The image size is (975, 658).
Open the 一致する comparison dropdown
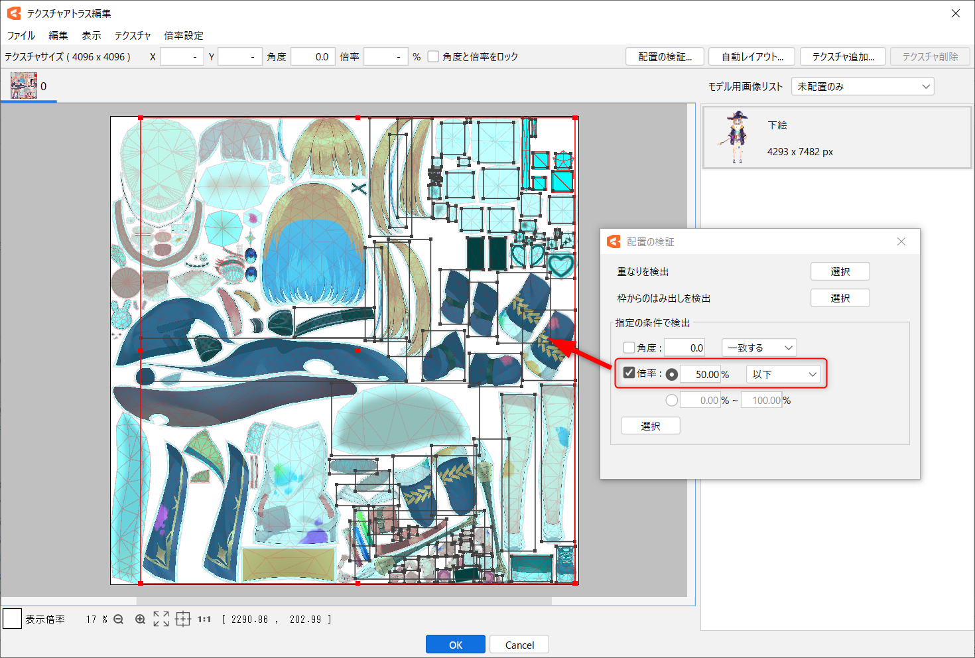coord(759,347)
